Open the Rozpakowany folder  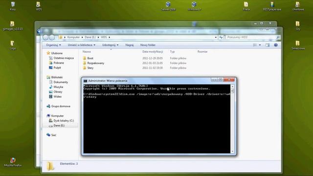96,63
